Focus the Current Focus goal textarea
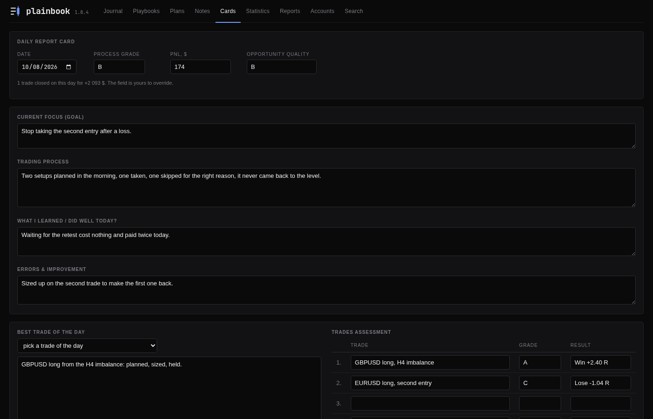 coord(326,136)
